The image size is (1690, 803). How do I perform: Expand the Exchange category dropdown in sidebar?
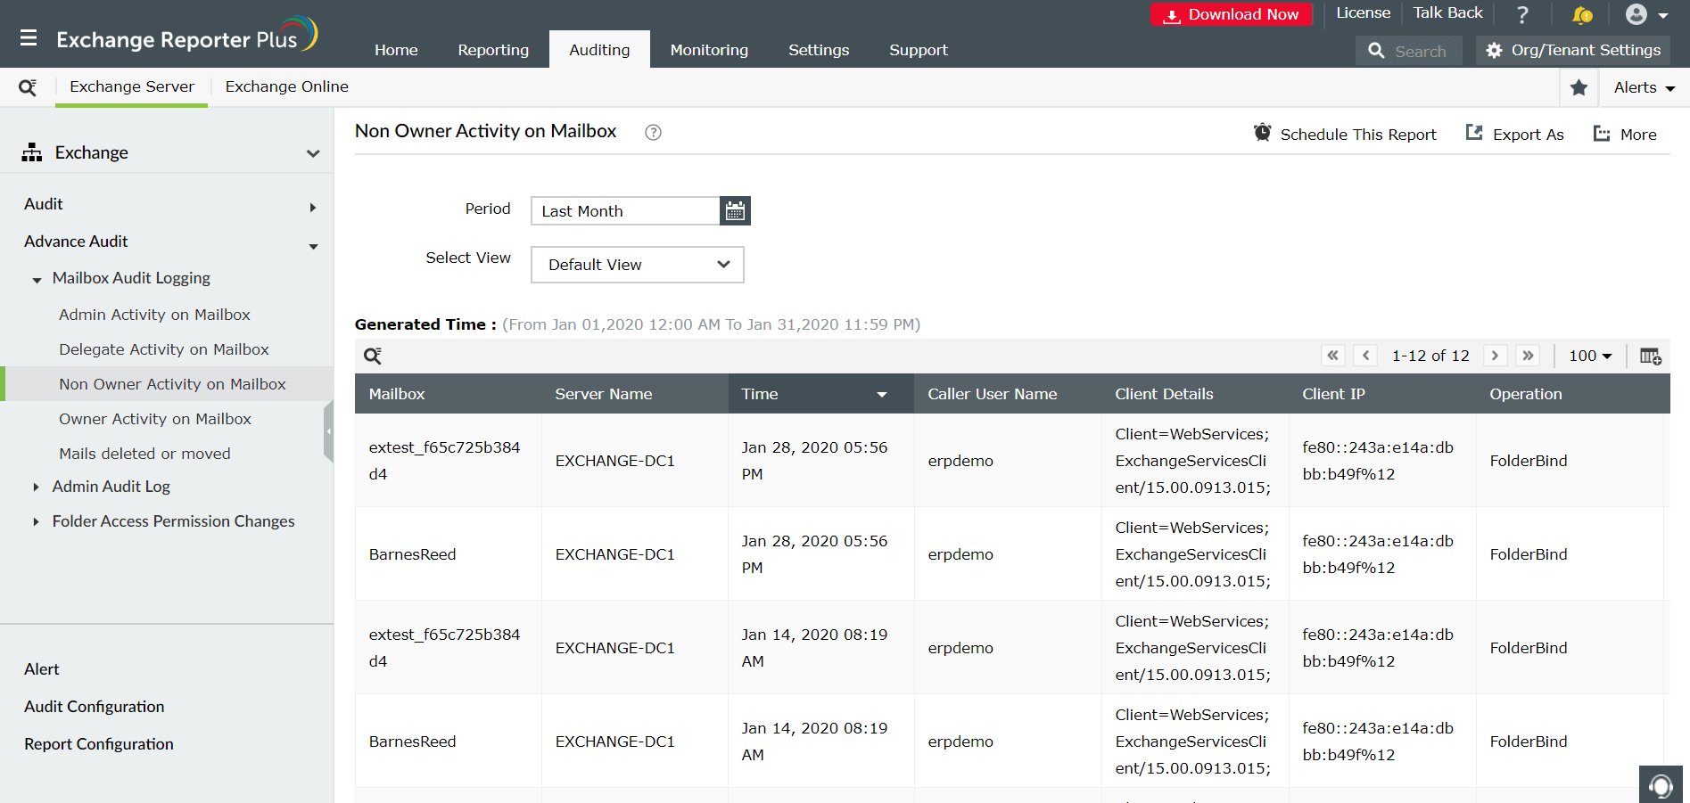pyautogui.click(x=313, y=153)
